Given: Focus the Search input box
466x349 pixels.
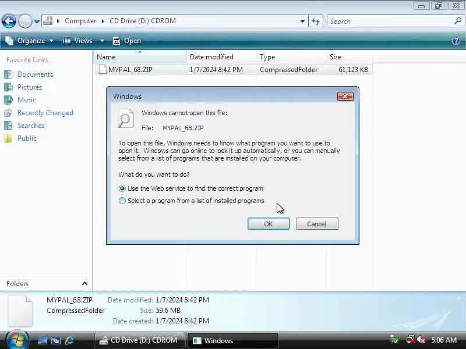Looking at the screenshot, I should [390, 22].
